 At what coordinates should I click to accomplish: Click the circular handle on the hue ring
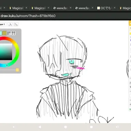point(7,65)
